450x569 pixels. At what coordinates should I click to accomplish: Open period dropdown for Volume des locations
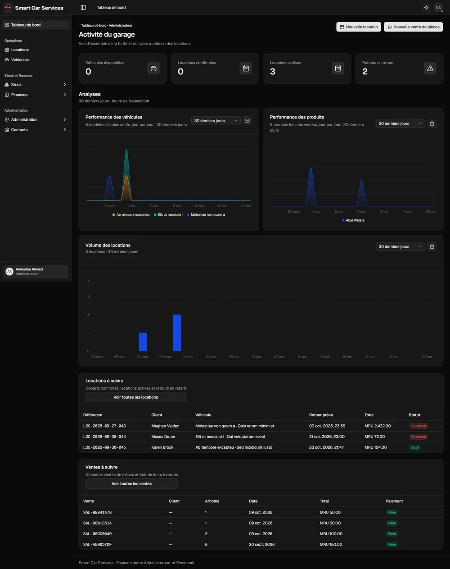pos(400,246)
